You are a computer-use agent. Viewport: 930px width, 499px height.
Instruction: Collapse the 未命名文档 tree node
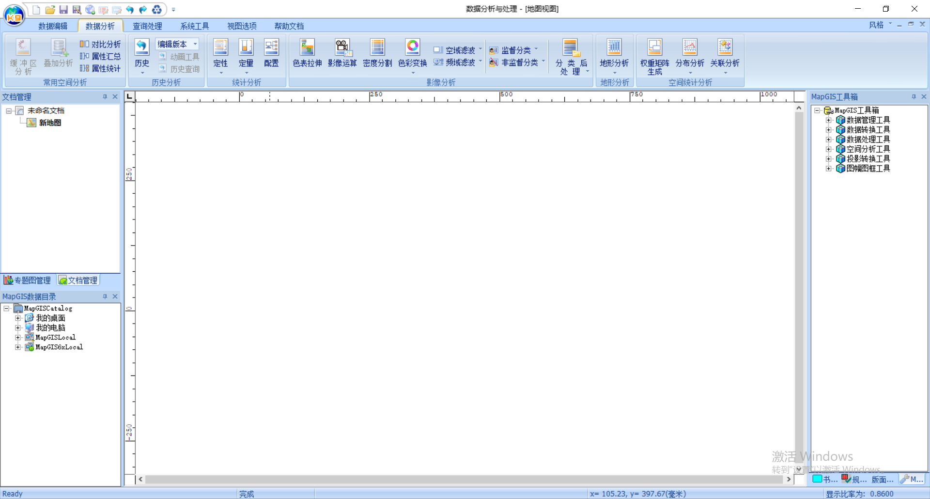click(8, 111)
